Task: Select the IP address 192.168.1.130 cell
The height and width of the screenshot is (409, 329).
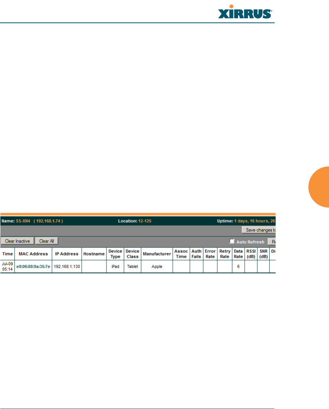Action: pos(67,266)
